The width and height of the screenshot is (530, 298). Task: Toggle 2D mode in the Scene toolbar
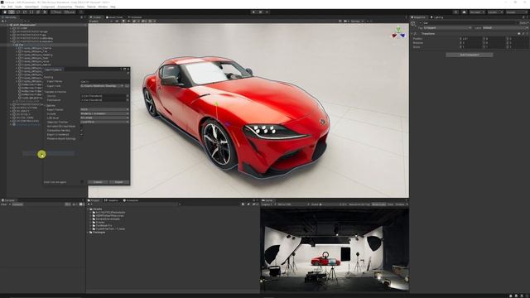click(117, 21)
